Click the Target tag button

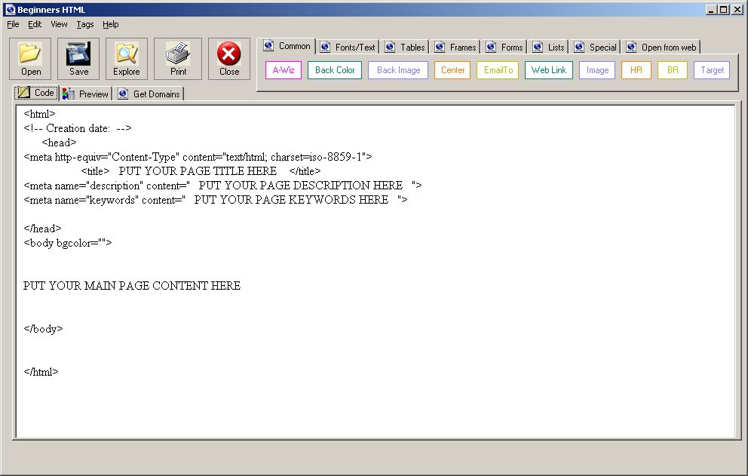click(712, 70)
